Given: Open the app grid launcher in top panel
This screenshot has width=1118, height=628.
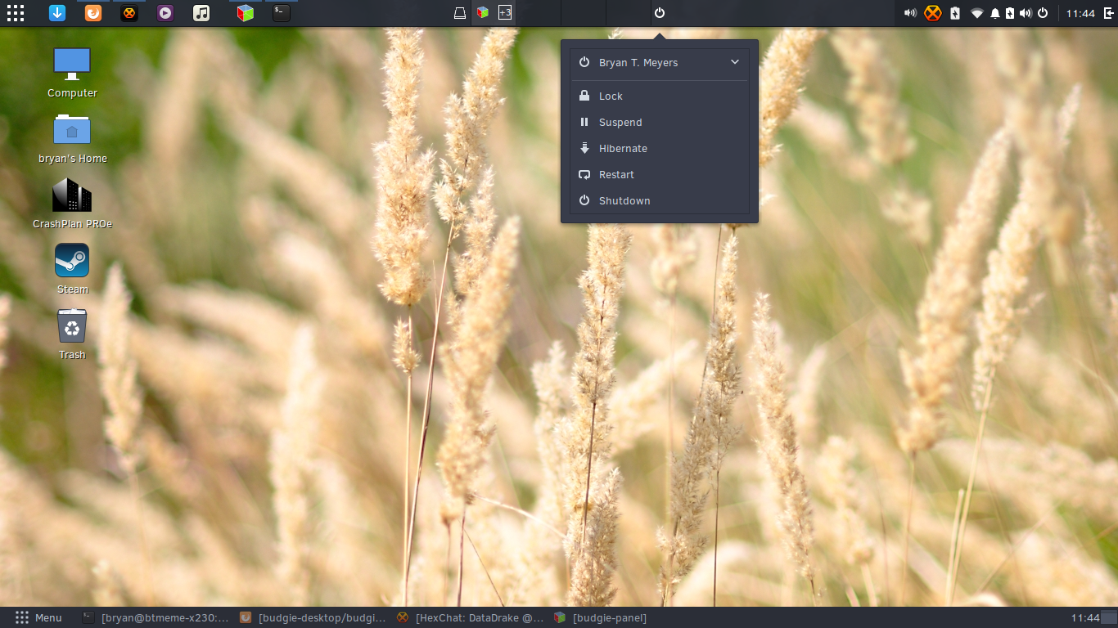Looking at the screenshot, I should click(x=15, y=13).
